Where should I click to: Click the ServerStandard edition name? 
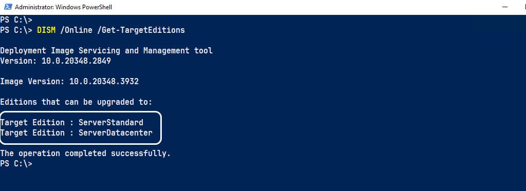coord(111,123)
